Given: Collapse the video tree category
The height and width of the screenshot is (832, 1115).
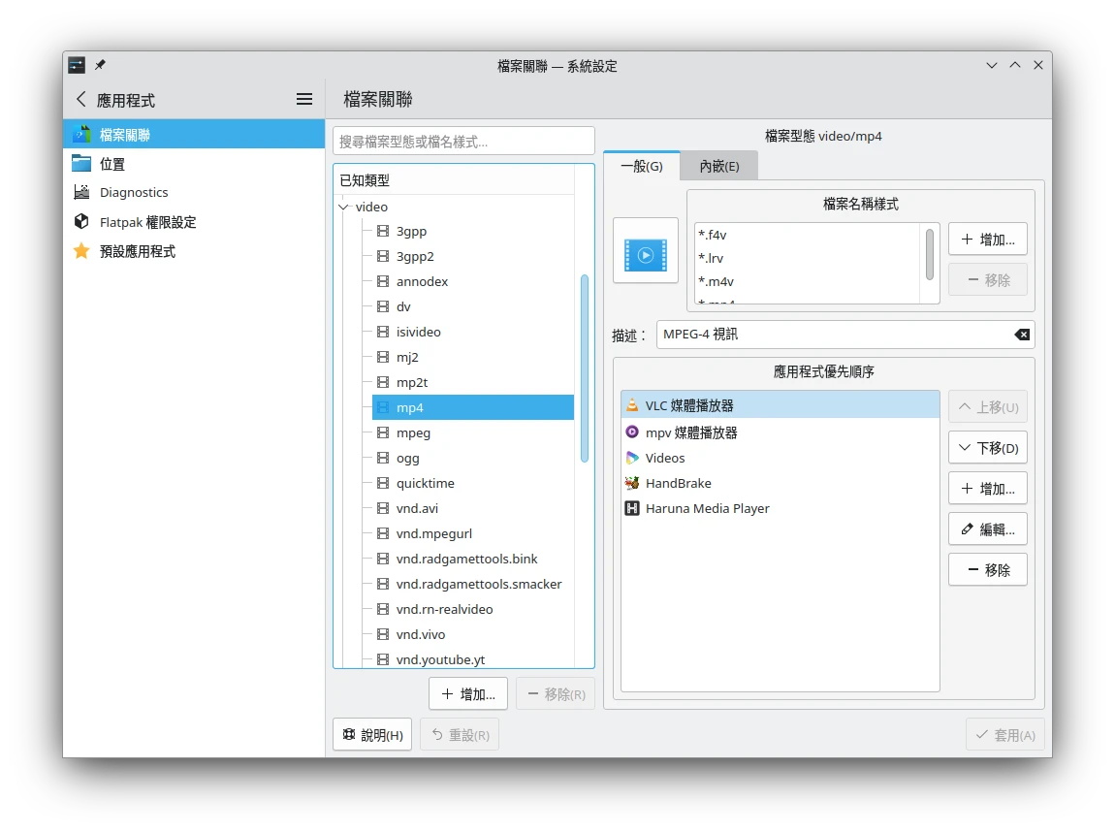Looking at the screenshot, I should pos(343,207).
